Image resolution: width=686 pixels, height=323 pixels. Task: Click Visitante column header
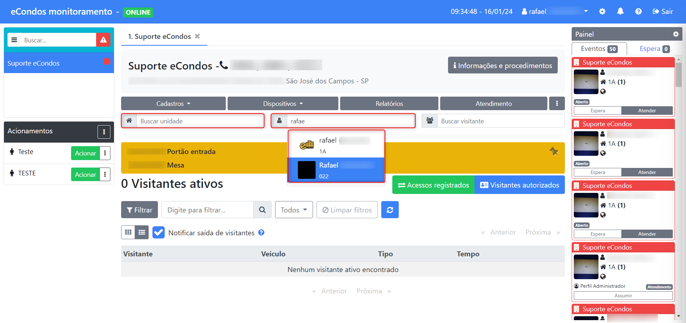[138, 254]
